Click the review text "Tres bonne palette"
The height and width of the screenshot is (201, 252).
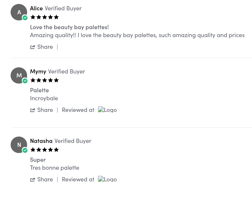point(54,168)
